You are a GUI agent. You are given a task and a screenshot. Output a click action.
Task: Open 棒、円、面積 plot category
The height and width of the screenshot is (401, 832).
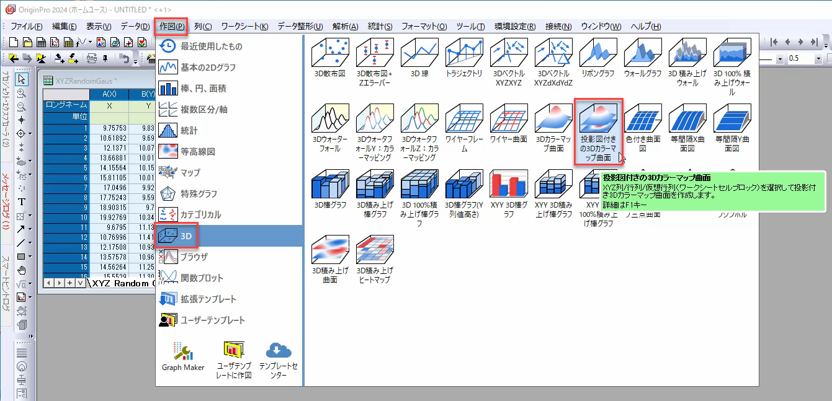tap(229, 88)
